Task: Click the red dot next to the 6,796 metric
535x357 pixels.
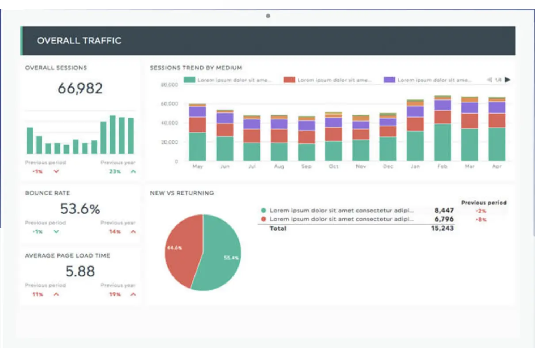Action: [263, 219]
